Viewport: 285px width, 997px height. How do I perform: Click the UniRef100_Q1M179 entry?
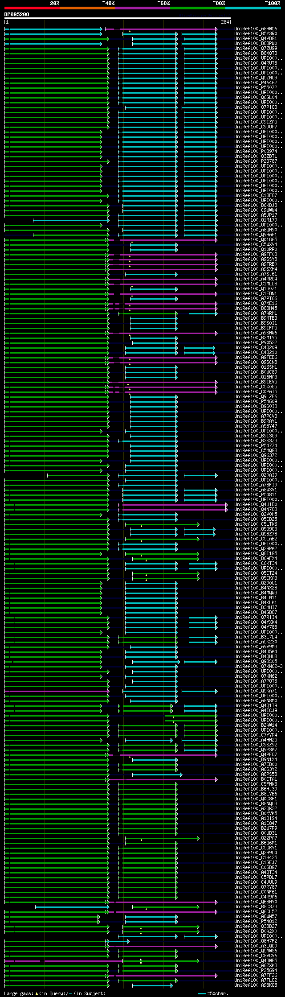coord(256,220)
